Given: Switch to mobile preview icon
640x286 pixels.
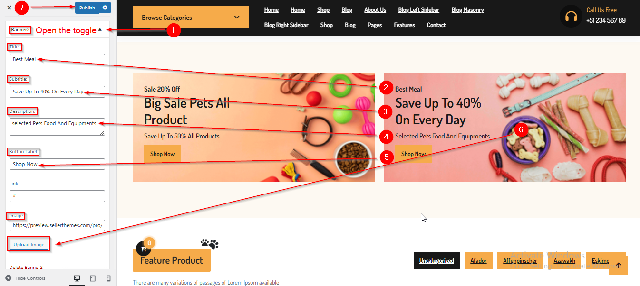Looking at the screenshot, I should point(108,278).
